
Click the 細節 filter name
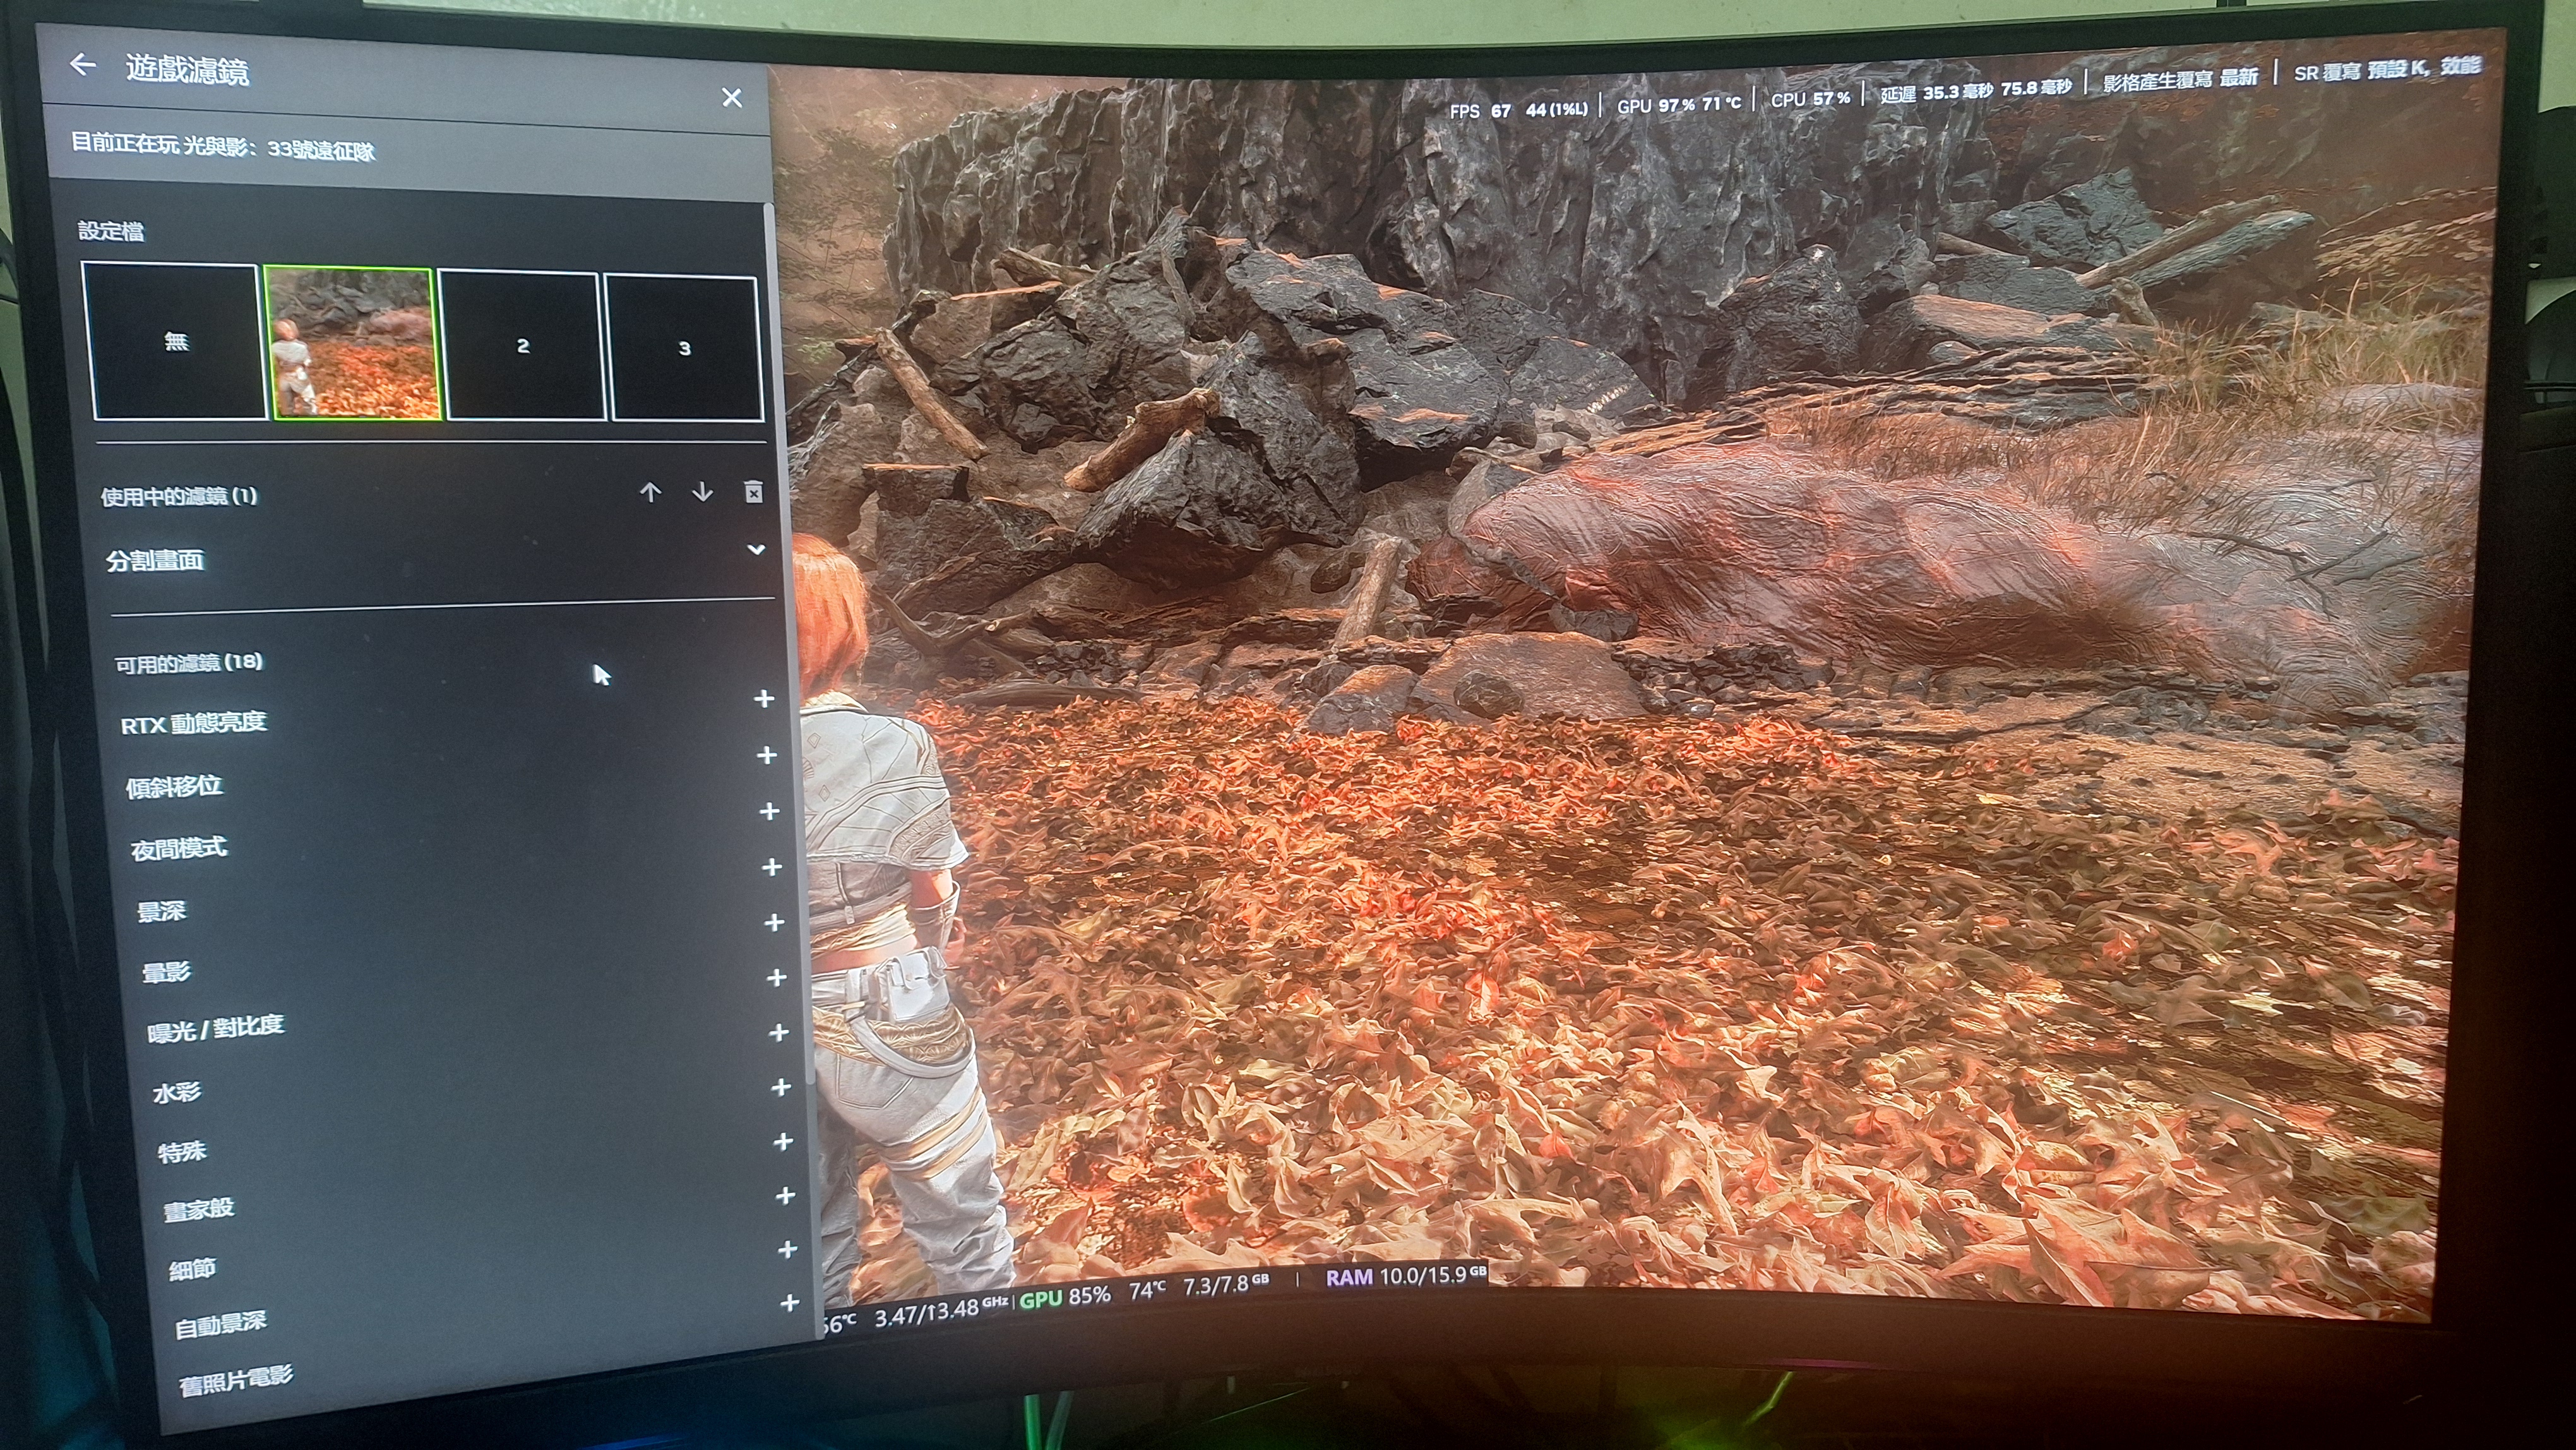click(192, 1270)
